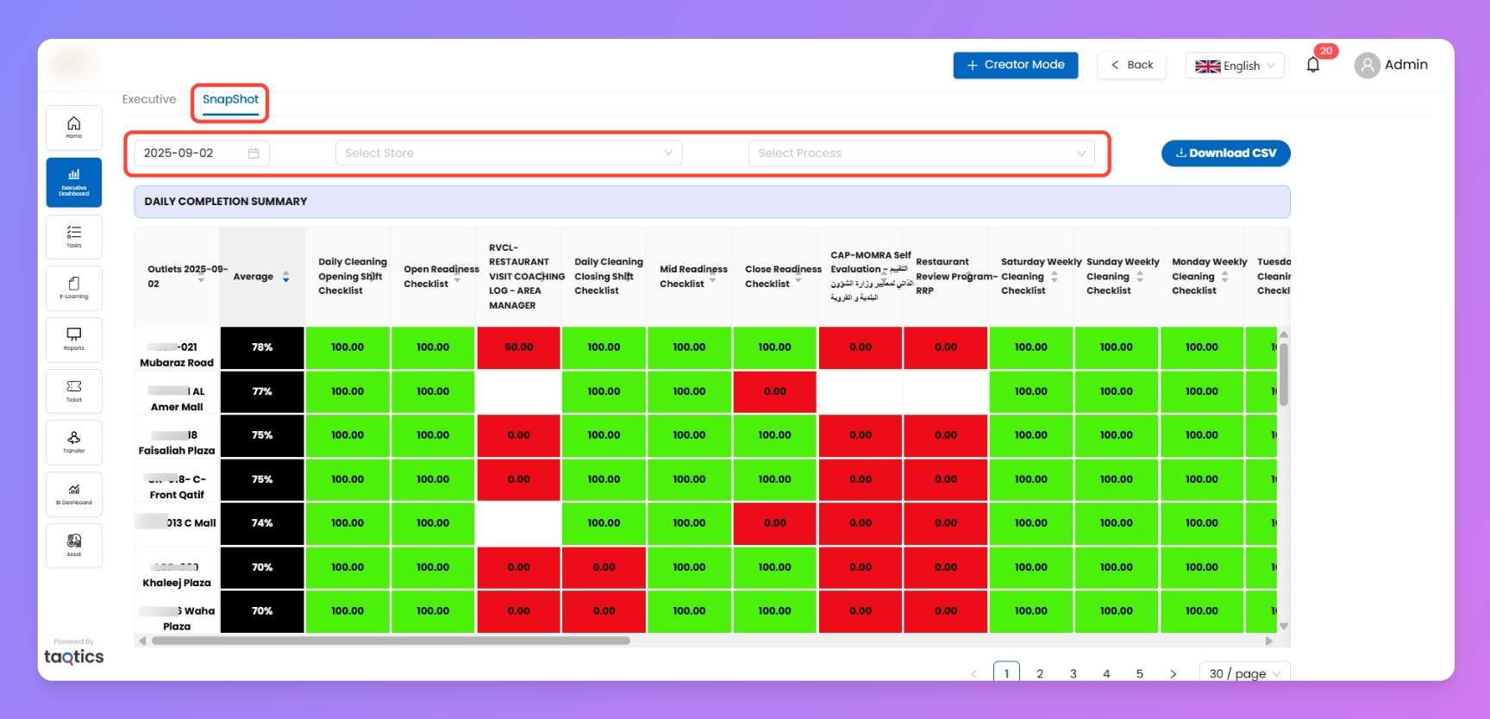
Task: Sort by Sunday Weekly Cleaning Checklist column
Action: (x=1140, y=277)
